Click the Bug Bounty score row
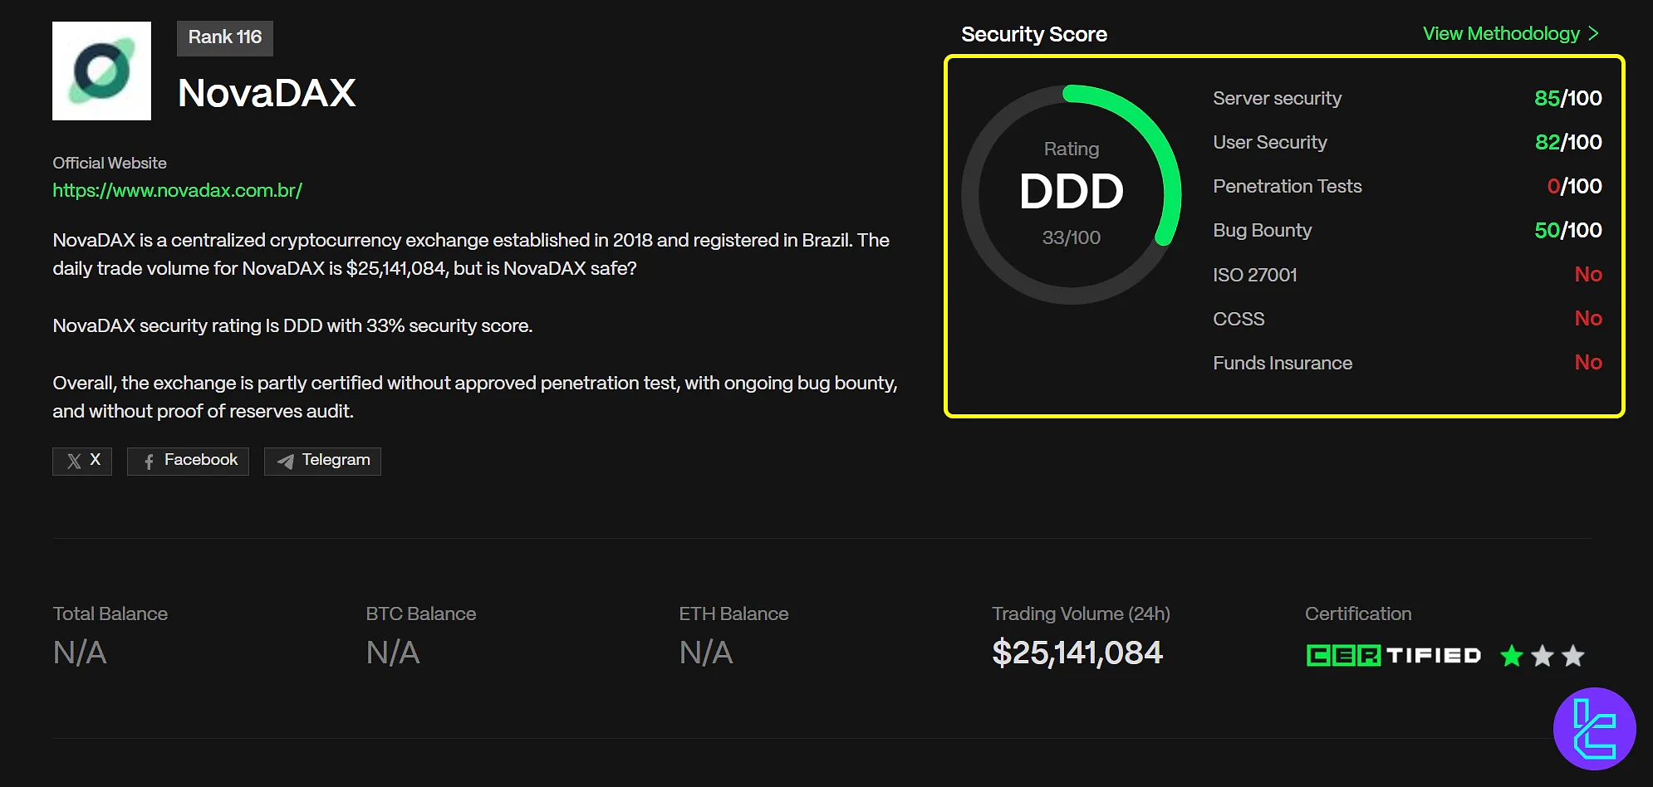This screenshot has width=1653, height=787. coord(1406,231)
